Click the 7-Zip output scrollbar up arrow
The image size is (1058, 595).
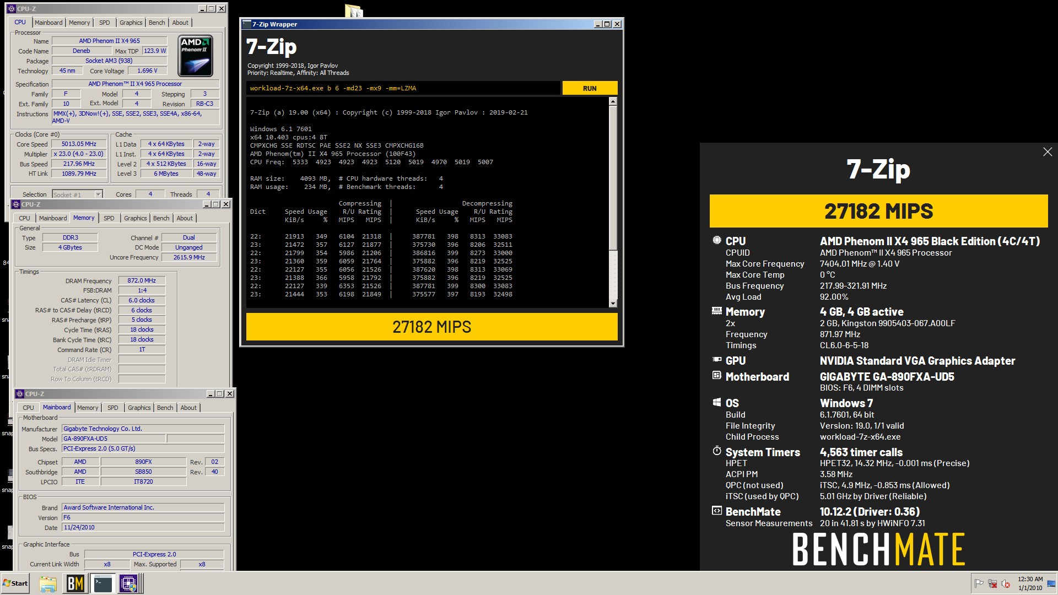613,102
